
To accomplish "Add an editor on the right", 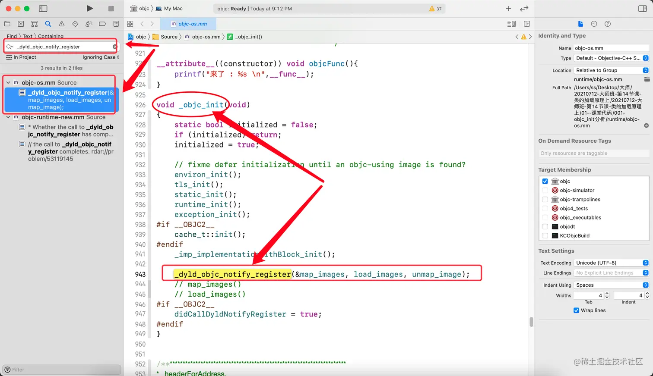I will pyautogui.click(x=527, y=24).
